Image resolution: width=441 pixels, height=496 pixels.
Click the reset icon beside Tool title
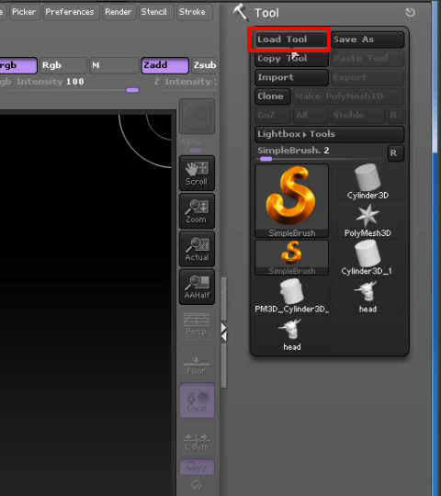[x=411, y=13]
